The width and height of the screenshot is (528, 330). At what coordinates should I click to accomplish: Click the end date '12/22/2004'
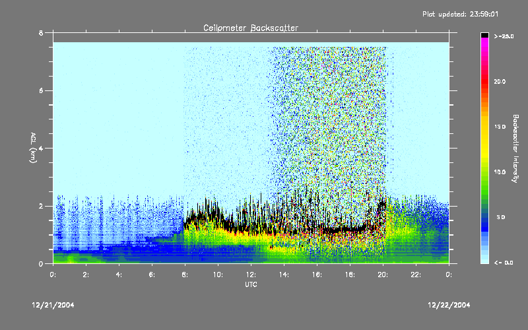pyautogui.click(x=449, y=305)
